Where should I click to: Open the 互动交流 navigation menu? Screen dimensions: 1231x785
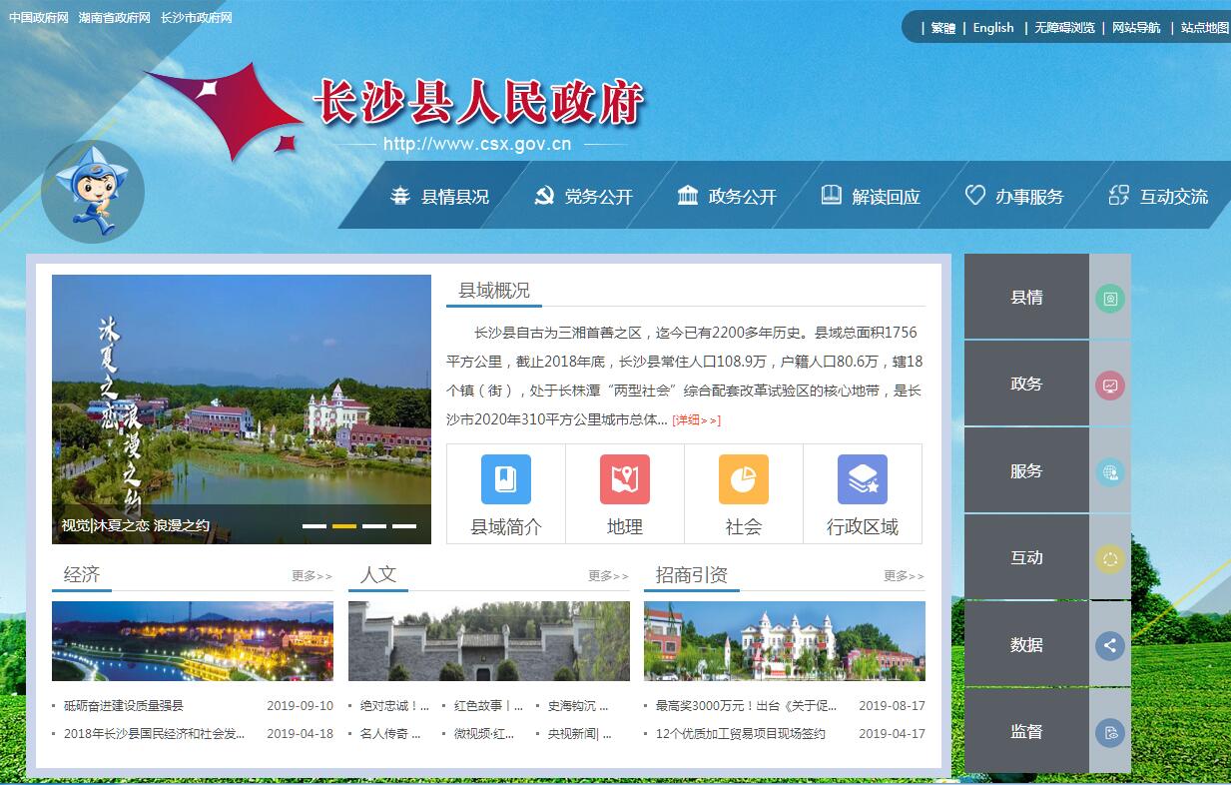click(1174, 197)
